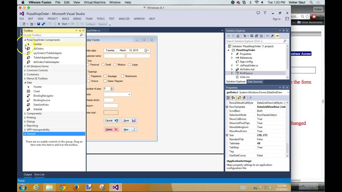Check the Green Peppers topping checkbox
Image resolution: width=342 pixels, height=192 pixels.
105,81
